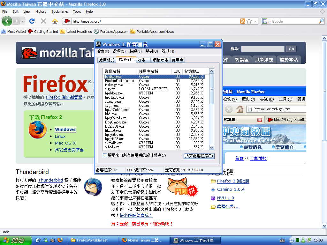The image size is (327, 245).
Task: Click the URL address field
Action: pyautogui.click(x=156, y=21)
